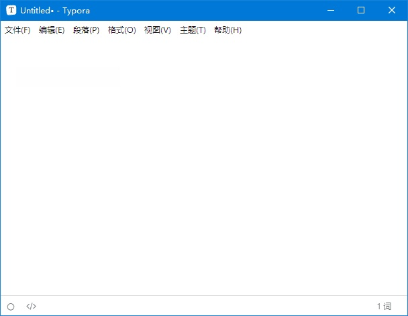Click the "1 词" word count

pos(384,307)
